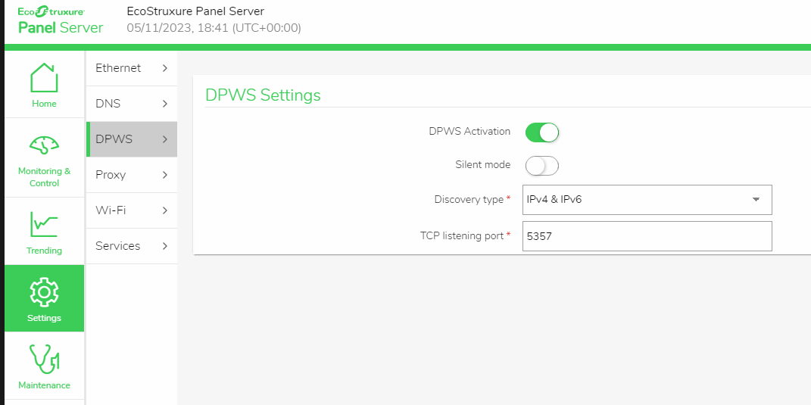Image resolution: width=811 pixels, height=405 pixels.
Task: Click the Settings label in sidebar
Action: click(44, 318)
